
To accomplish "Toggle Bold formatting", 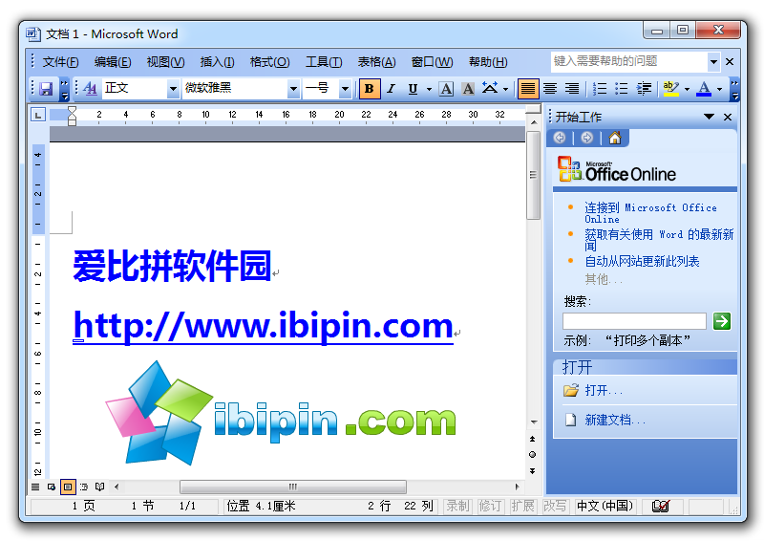I will pos(369,89).
